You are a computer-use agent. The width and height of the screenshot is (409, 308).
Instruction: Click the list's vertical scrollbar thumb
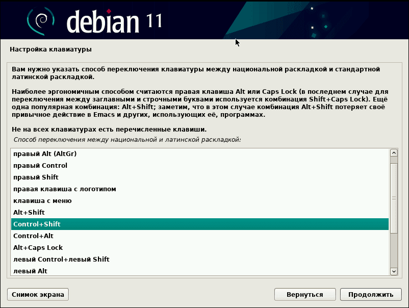[x=394, y=198]
